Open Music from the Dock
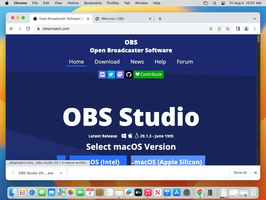The width and height of the screenshot is (266, 200). 148,192
